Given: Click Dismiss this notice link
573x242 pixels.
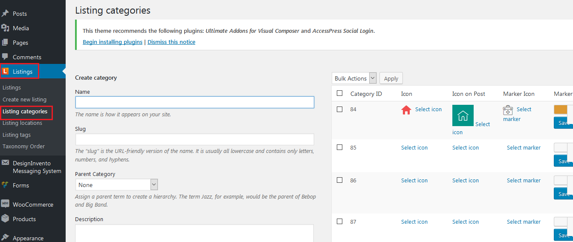Looking at the screenshot, I should (x=171, y=42).
